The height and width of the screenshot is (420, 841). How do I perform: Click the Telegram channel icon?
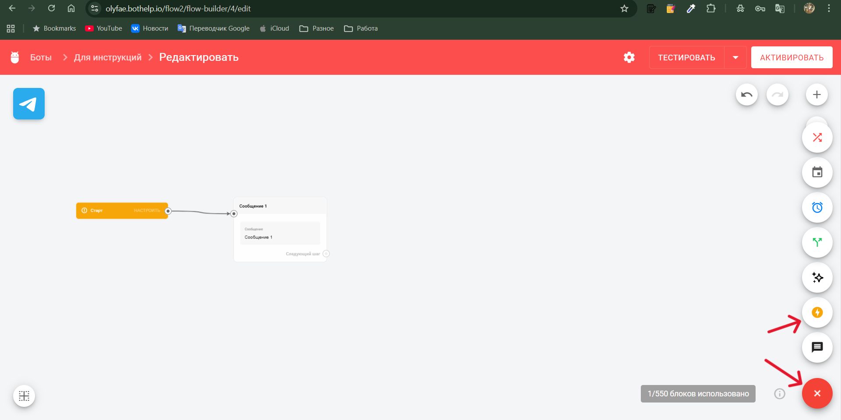coord(29,104)
